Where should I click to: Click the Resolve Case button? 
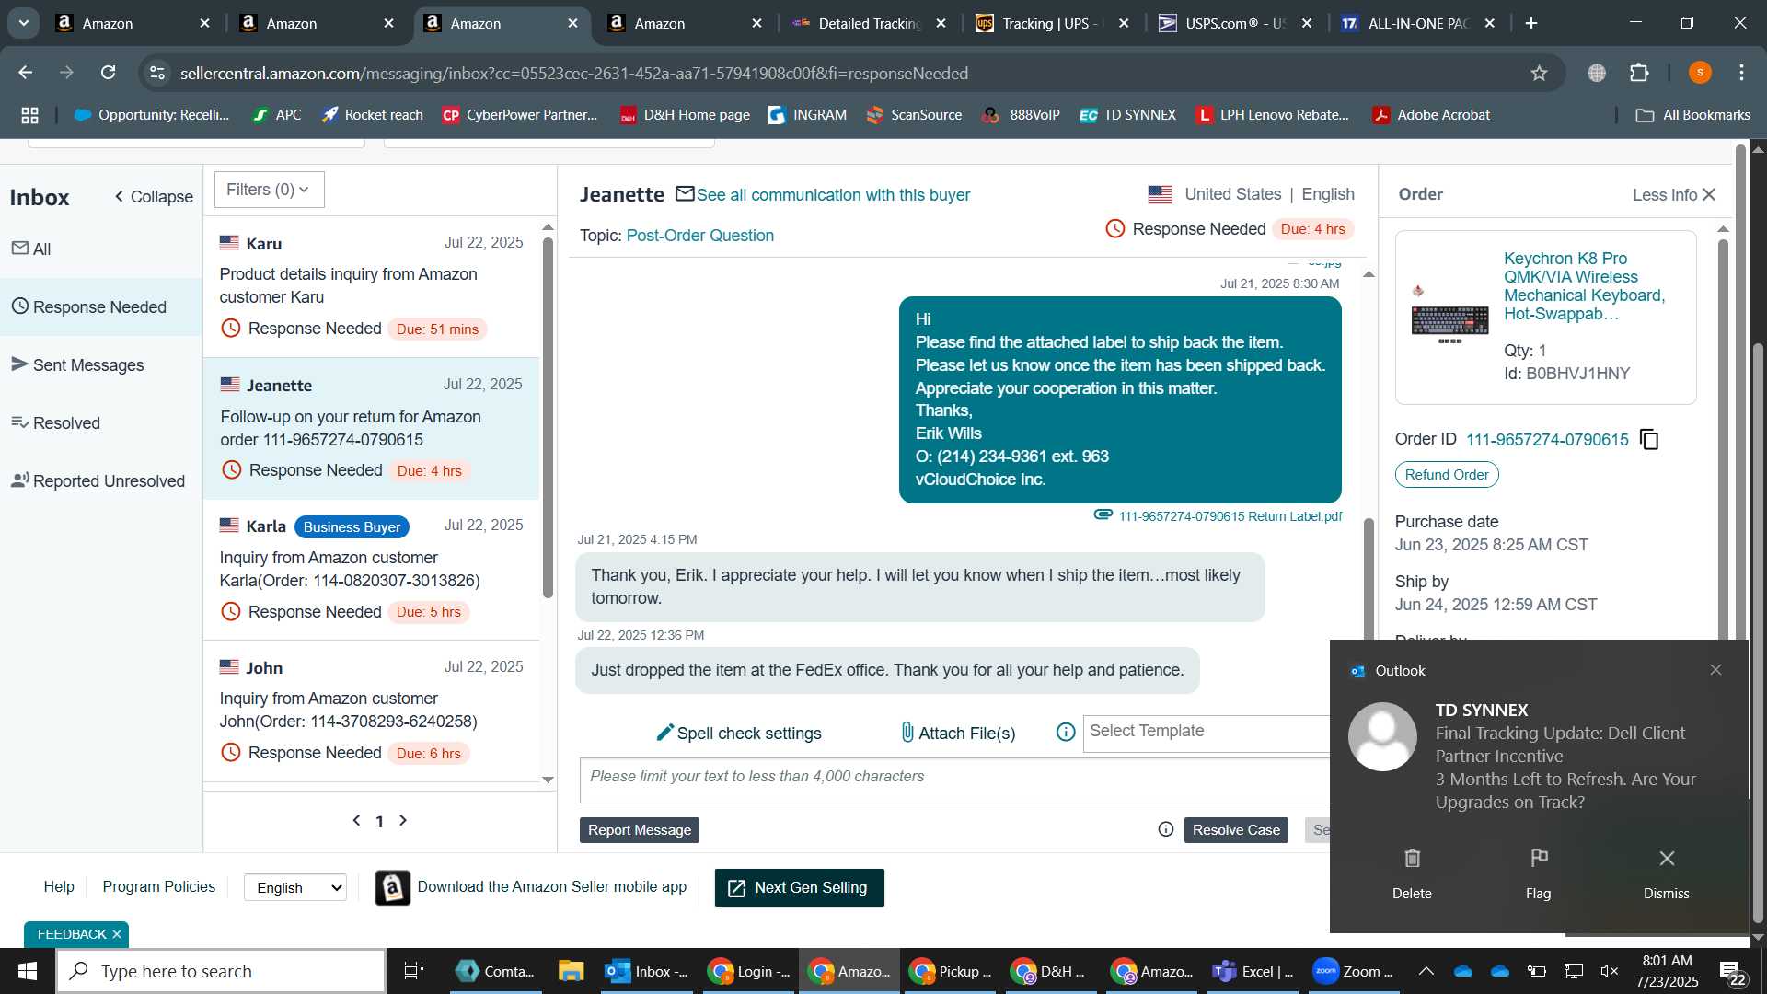point(1236,829)
